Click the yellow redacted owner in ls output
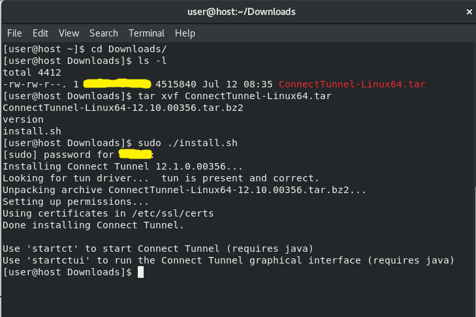Screen dimensions: 476x317 (118, 85)
